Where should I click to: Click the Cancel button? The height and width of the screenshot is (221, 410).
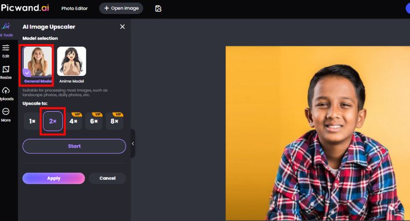(107, 178)
